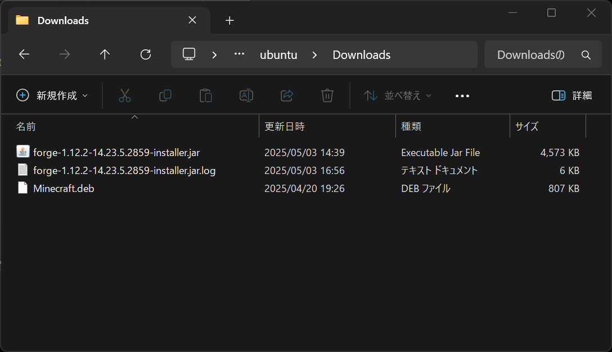
Task: Rename with the toolbar rename icon
Action: 246,95
